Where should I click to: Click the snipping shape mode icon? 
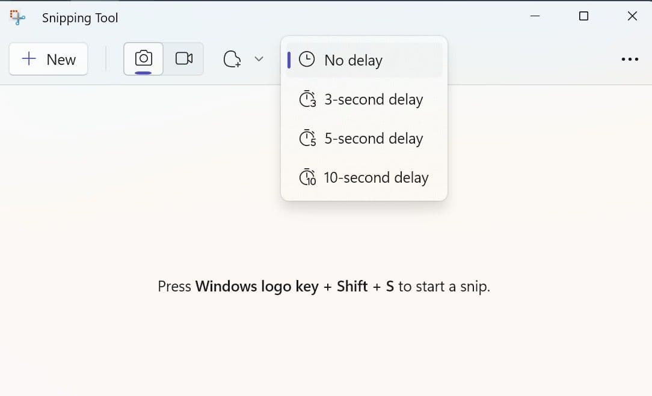pyautogui.click(x=232, y=59)
